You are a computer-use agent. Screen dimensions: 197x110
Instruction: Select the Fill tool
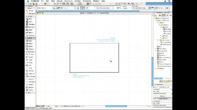[30, 65]
